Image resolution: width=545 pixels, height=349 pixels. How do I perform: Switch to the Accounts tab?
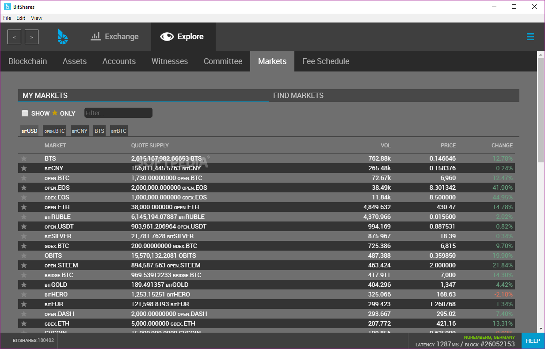point(119,61)
